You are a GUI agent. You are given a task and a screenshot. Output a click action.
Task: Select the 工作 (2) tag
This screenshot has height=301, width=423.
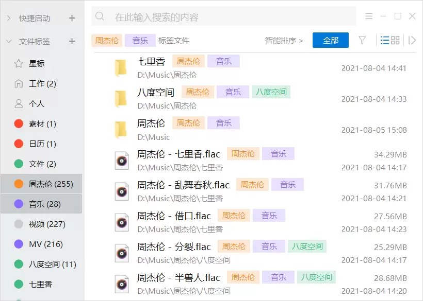(41, 84)
